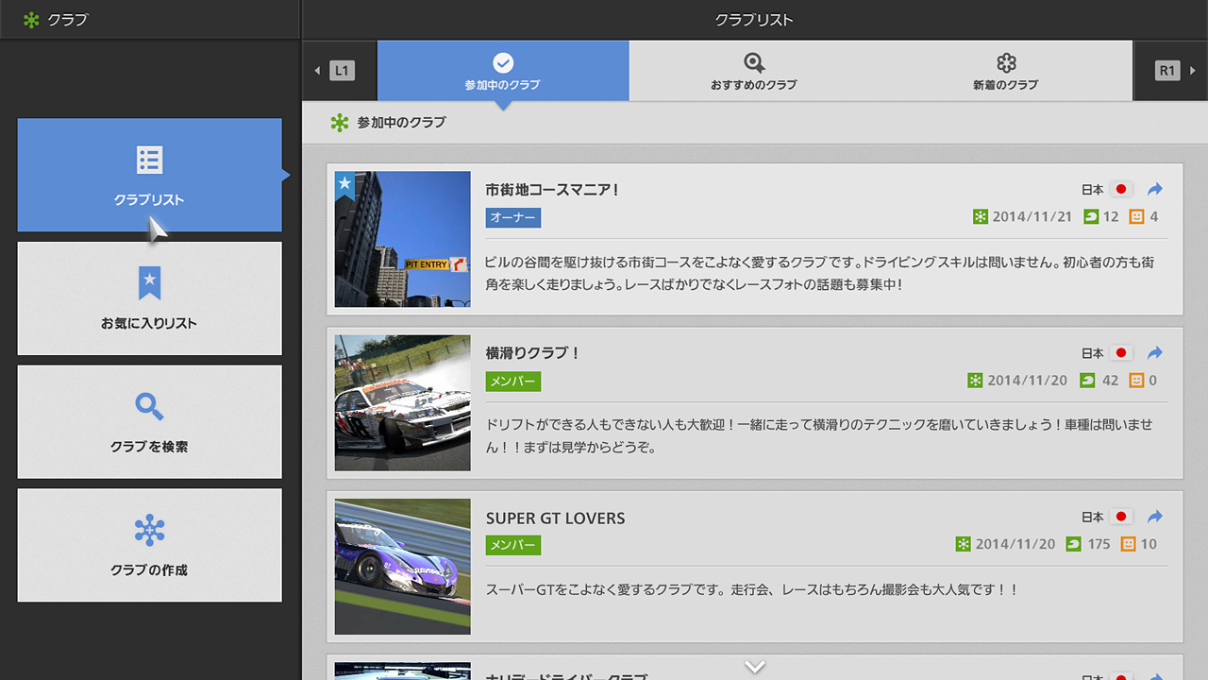The width and height of the screenshot is (1208, 680).
Task: Expand list with bottom down chevron
Action: [754, 667]
